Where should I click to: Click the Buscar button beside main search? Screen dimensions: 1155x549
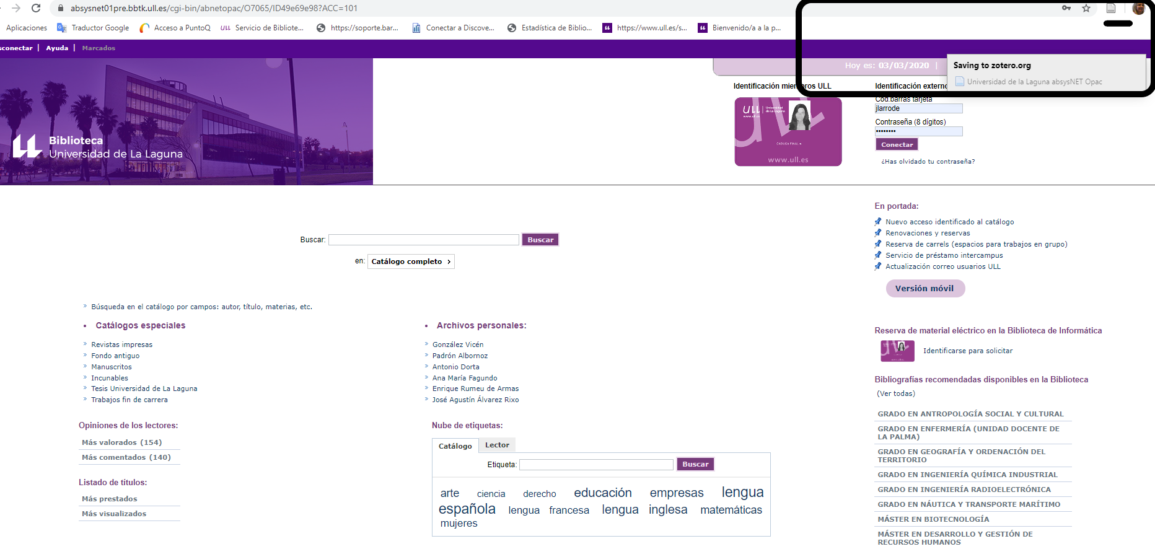pyautogui.click(x=540, y=240)
